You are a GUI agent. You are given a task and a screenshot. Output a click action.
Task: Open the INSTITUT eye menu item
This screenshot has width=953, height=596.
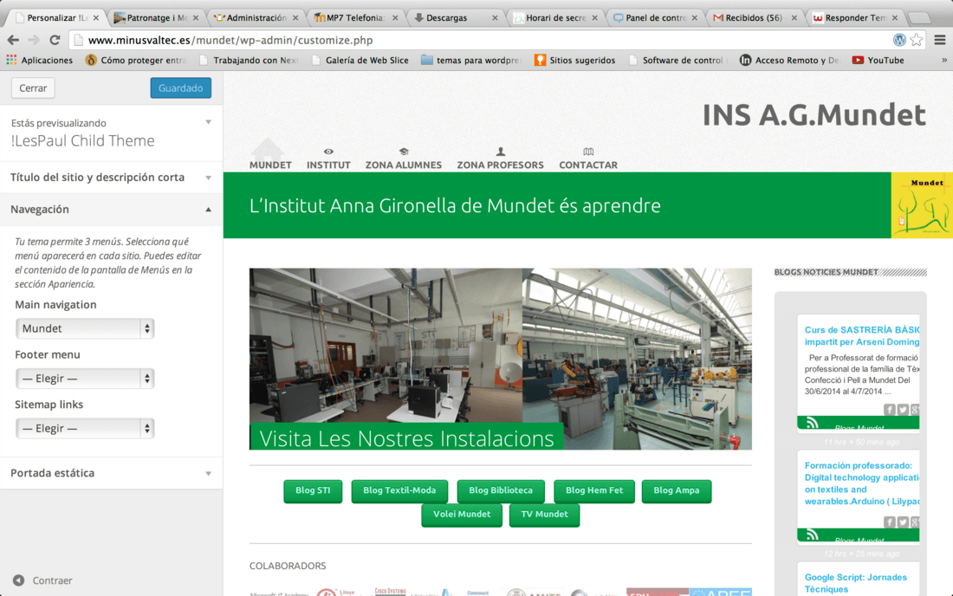328,159
